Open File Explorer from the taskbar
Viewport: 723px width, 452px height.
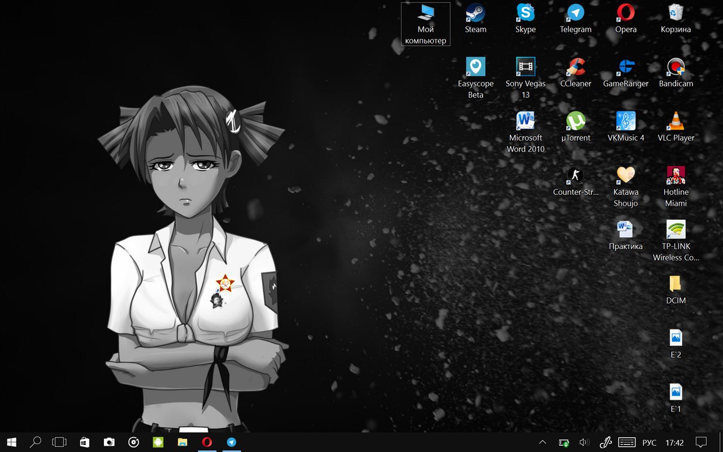pyautogui.click(x=182, y=442)
